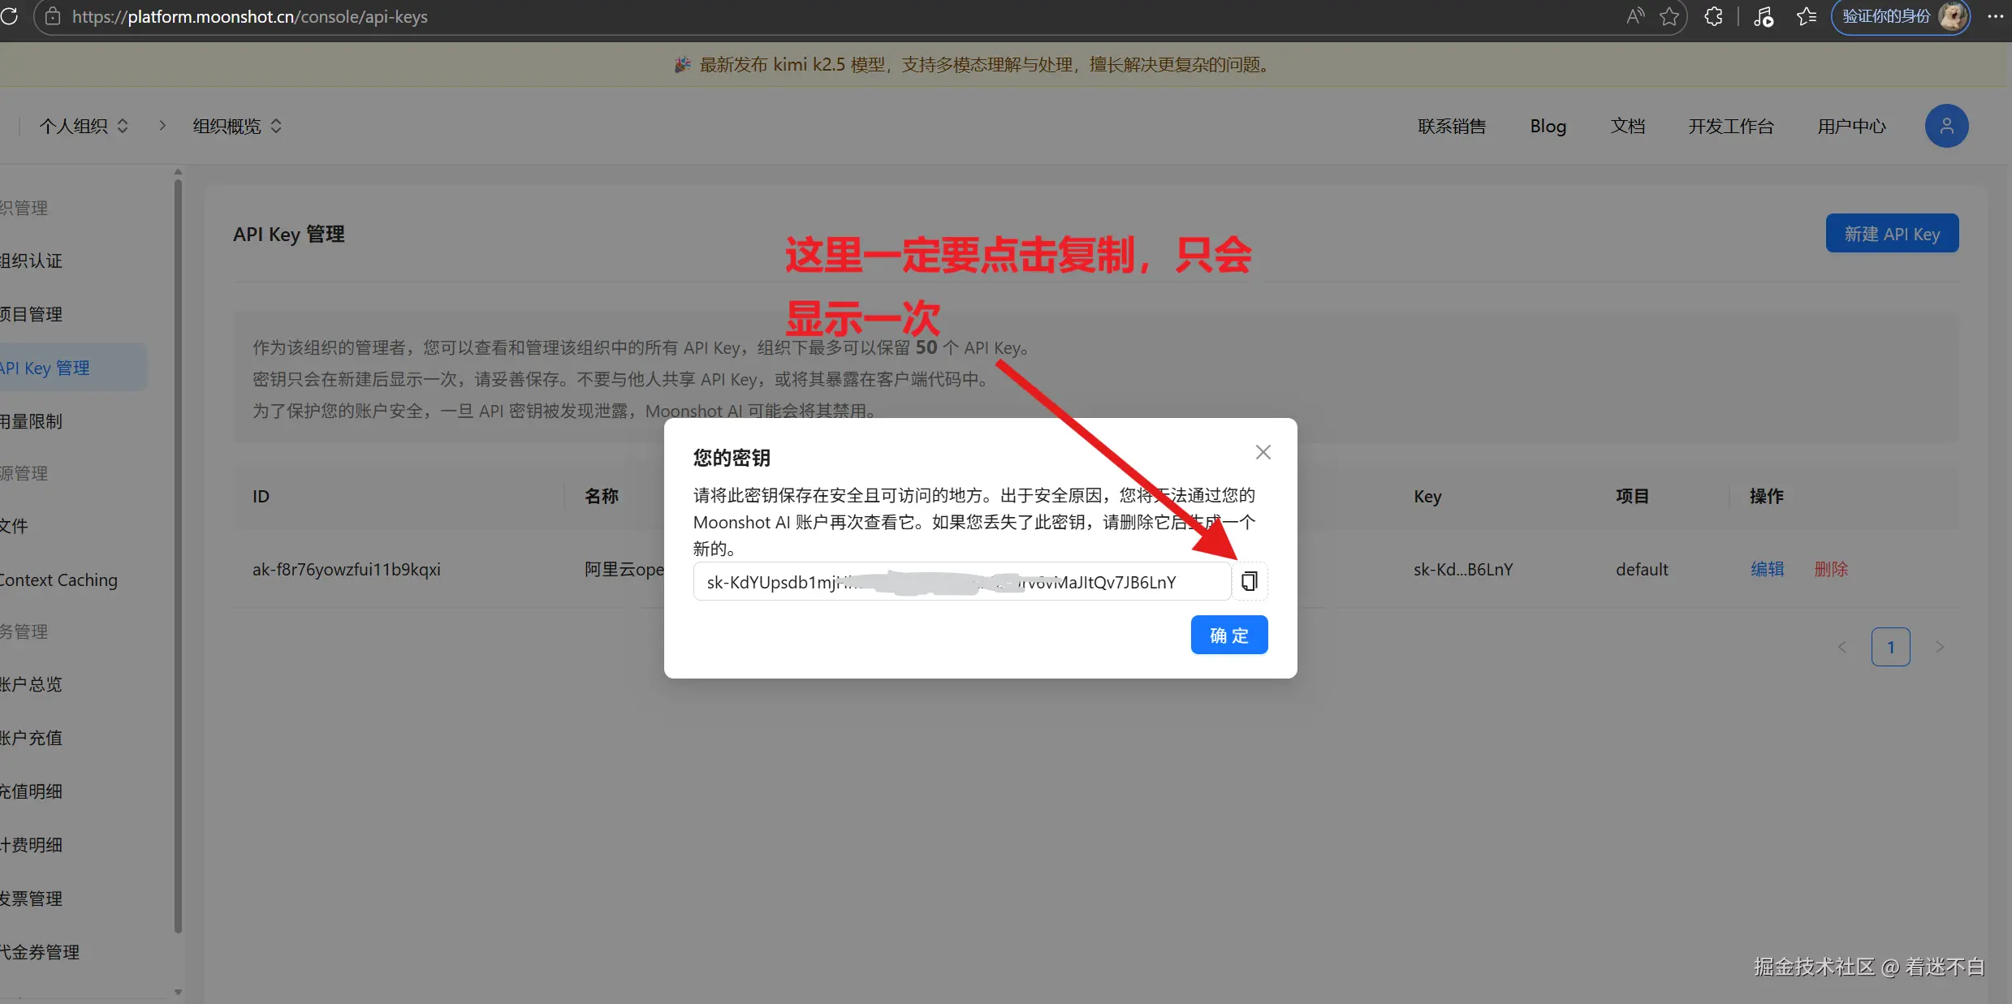
Task: Click the sidebar scroll down arrow
Action: 178,992
